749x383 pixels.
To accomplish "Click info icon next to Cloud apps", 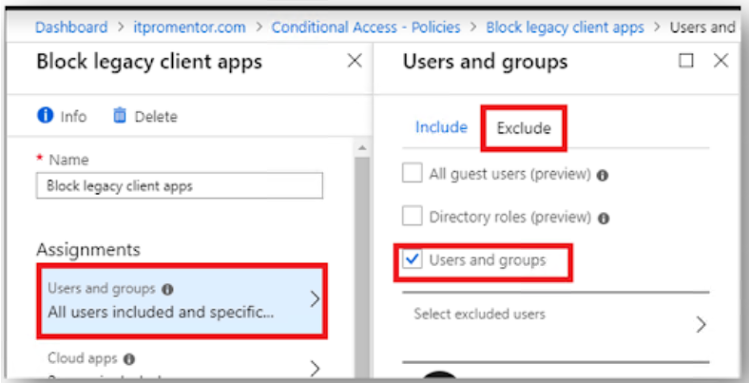I will 129,359.
